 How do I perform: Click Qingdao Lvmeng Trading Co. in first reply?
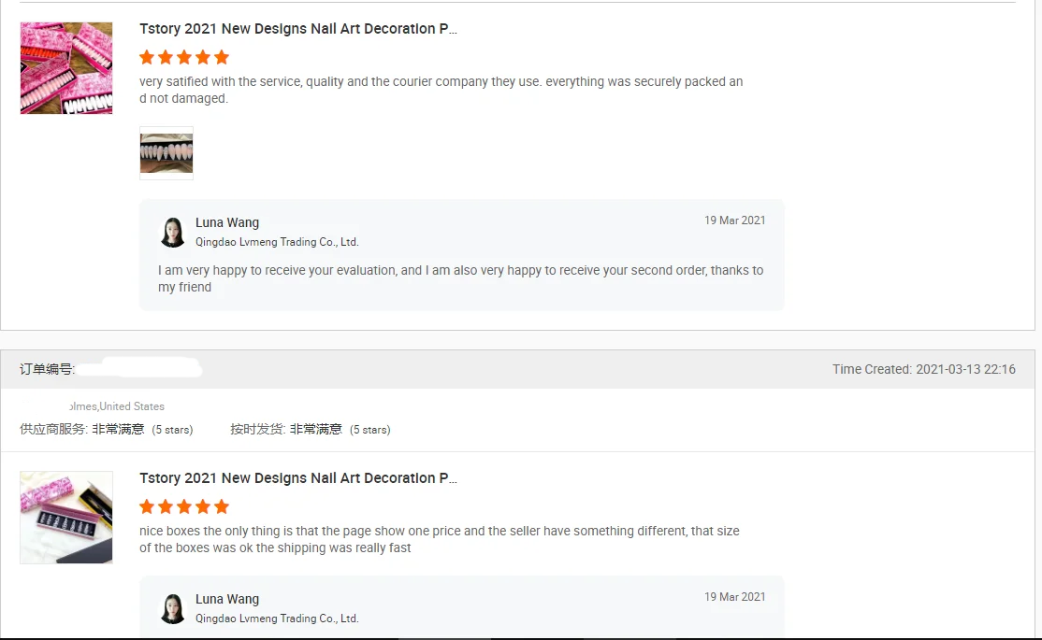(277, 242)
